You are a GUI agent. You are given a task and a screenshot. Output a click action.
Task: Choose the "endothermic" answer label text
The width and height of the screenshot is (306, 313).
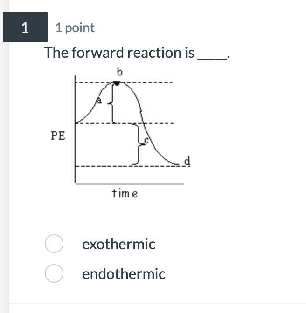124,274
